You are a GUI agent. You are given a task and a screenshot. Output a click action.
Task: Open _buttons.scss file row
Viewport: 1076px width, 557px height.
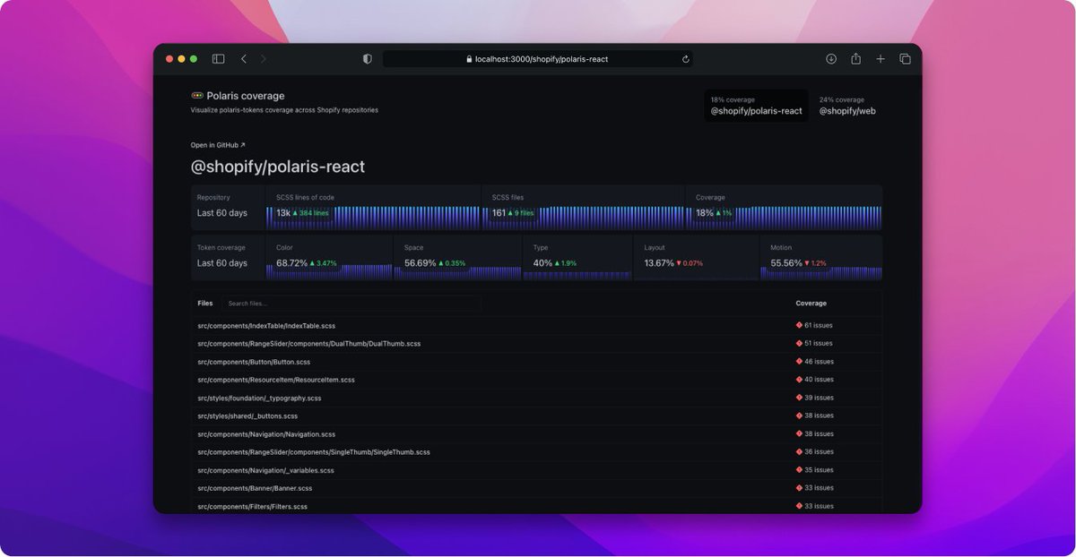point(536,416)
